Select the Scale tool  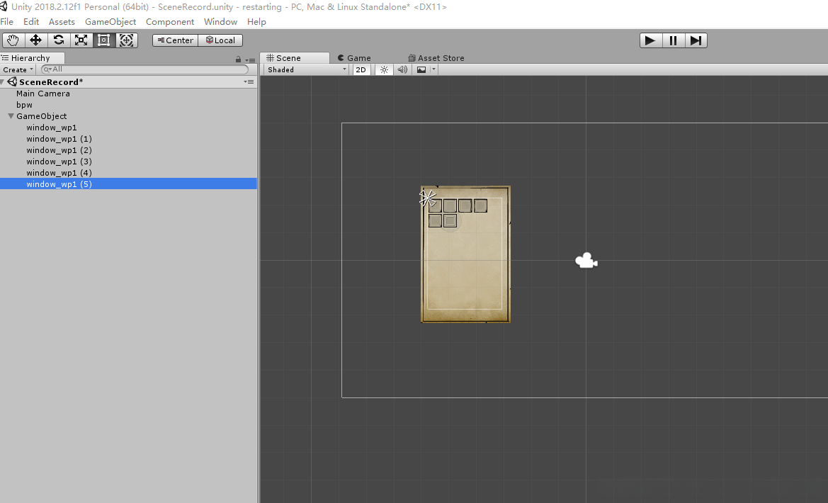tap(81, 40)
